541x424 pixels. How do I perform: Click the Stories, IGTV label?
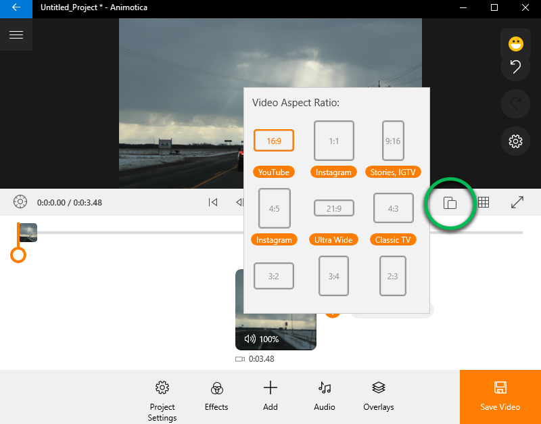393,172
